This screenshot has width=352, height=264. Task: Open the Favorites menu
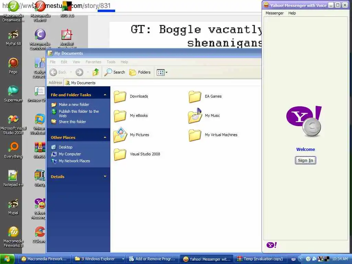(x=93, y=62)
